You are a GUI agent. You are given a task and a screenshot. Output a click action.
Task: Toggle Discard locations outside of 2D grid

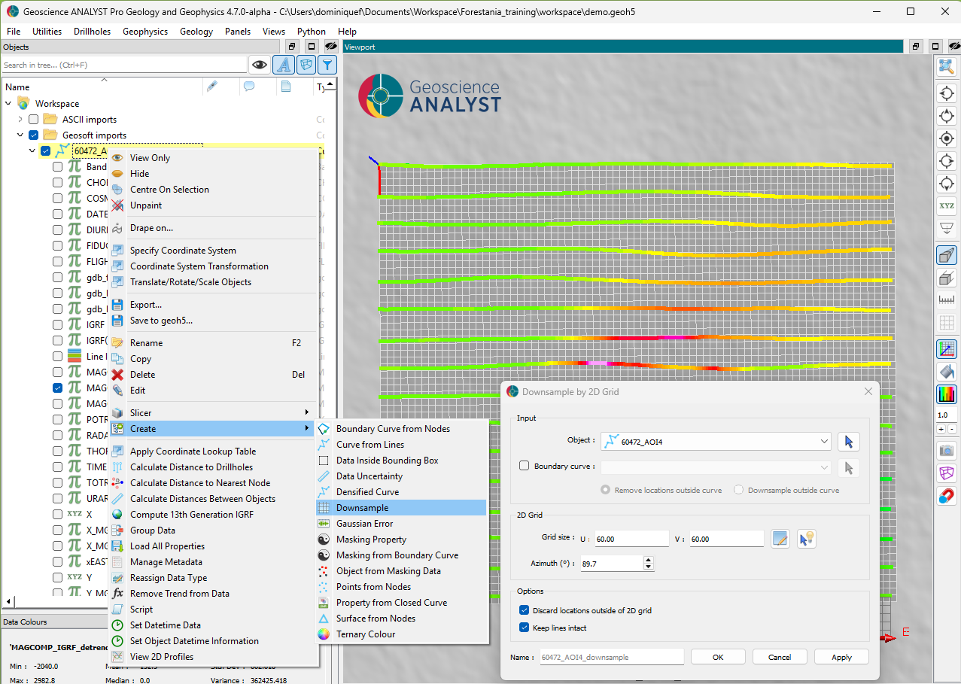tap(525, 610)
